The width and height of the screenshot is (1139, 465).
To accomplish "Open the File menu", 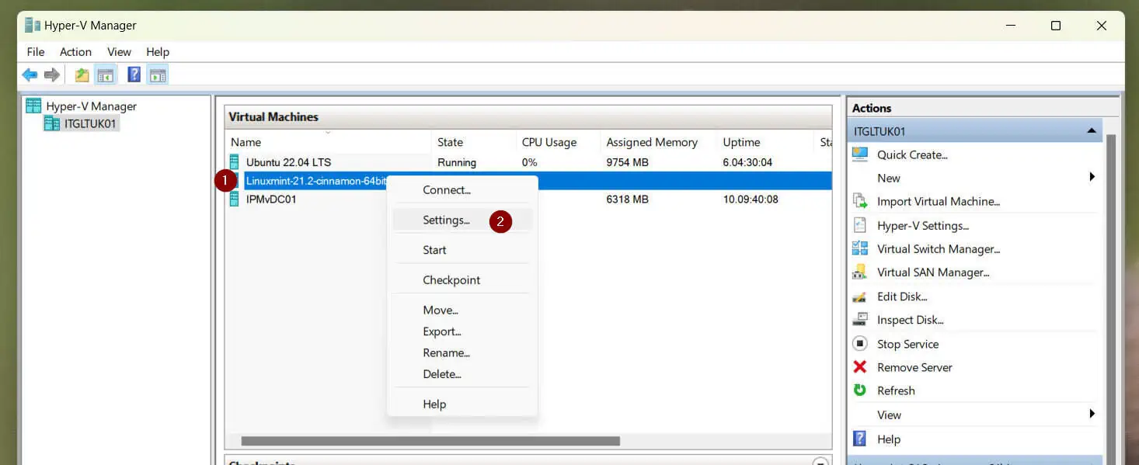I will 36,52.
